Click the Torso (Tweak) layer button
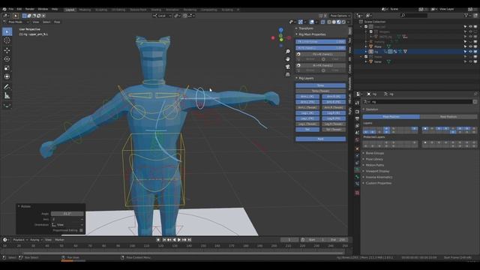The height and width of the screenshot is (270, 480). point(320,91)
